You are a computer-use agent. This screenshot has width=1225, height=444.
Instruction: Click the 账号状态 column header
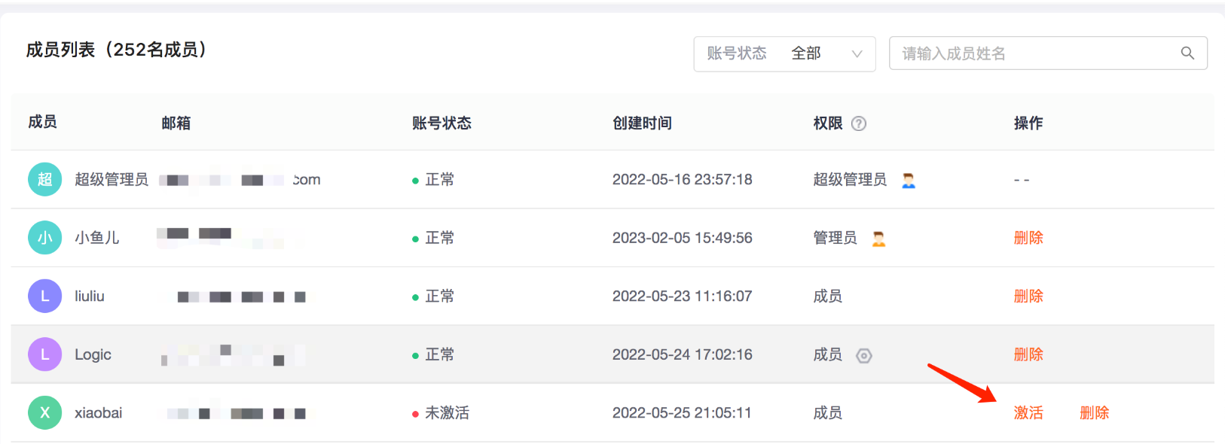pyautogui.click(x=441, y=123)
